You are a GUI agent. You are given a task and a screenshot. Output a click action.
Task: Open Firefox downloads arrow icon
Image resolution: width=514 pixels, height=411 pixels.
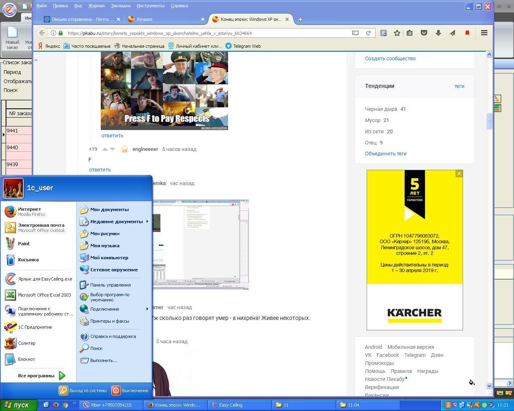click(x=438, y=33)
